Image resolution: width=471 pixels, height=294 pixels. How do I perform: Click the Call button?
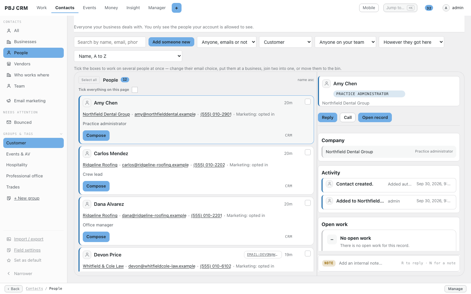(348, 118)
